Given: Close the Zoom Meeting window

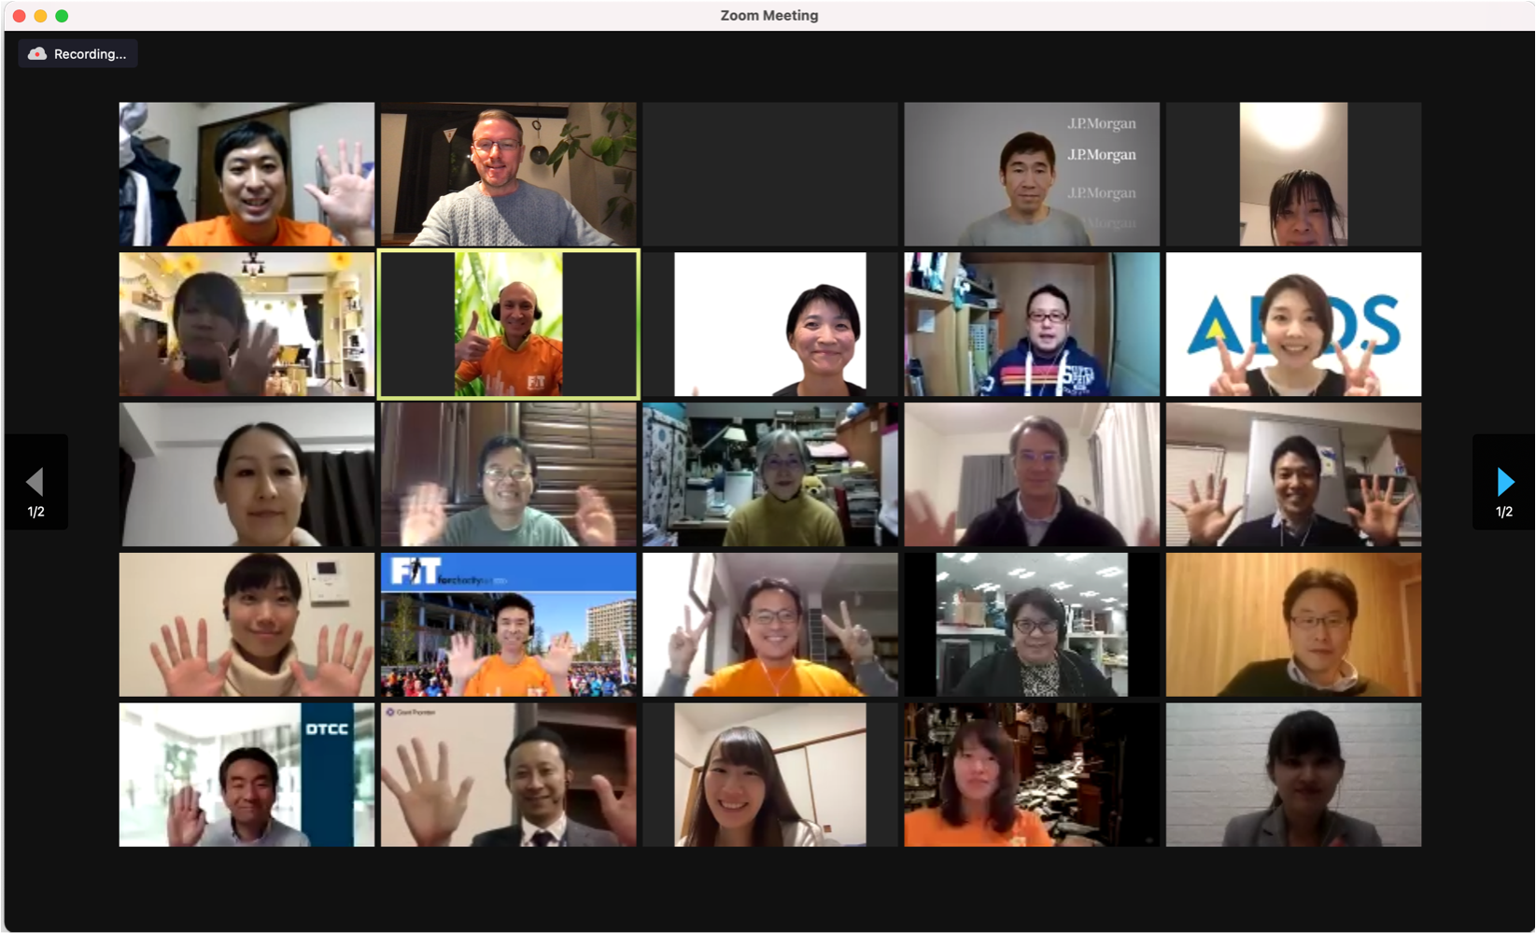Looking at the screenshot, I should (19, 16).
